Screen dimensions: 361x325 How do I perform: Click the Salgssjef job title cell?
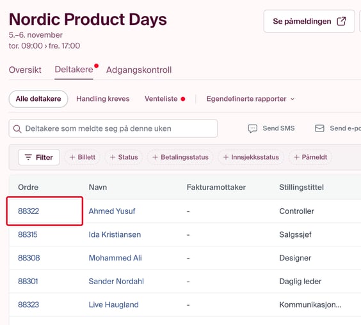tap(295, 234)
